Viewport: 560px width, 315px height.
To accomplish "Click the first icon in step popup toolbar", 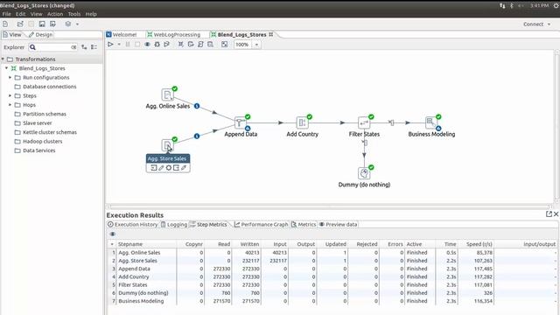I will [x=153, y=167].
